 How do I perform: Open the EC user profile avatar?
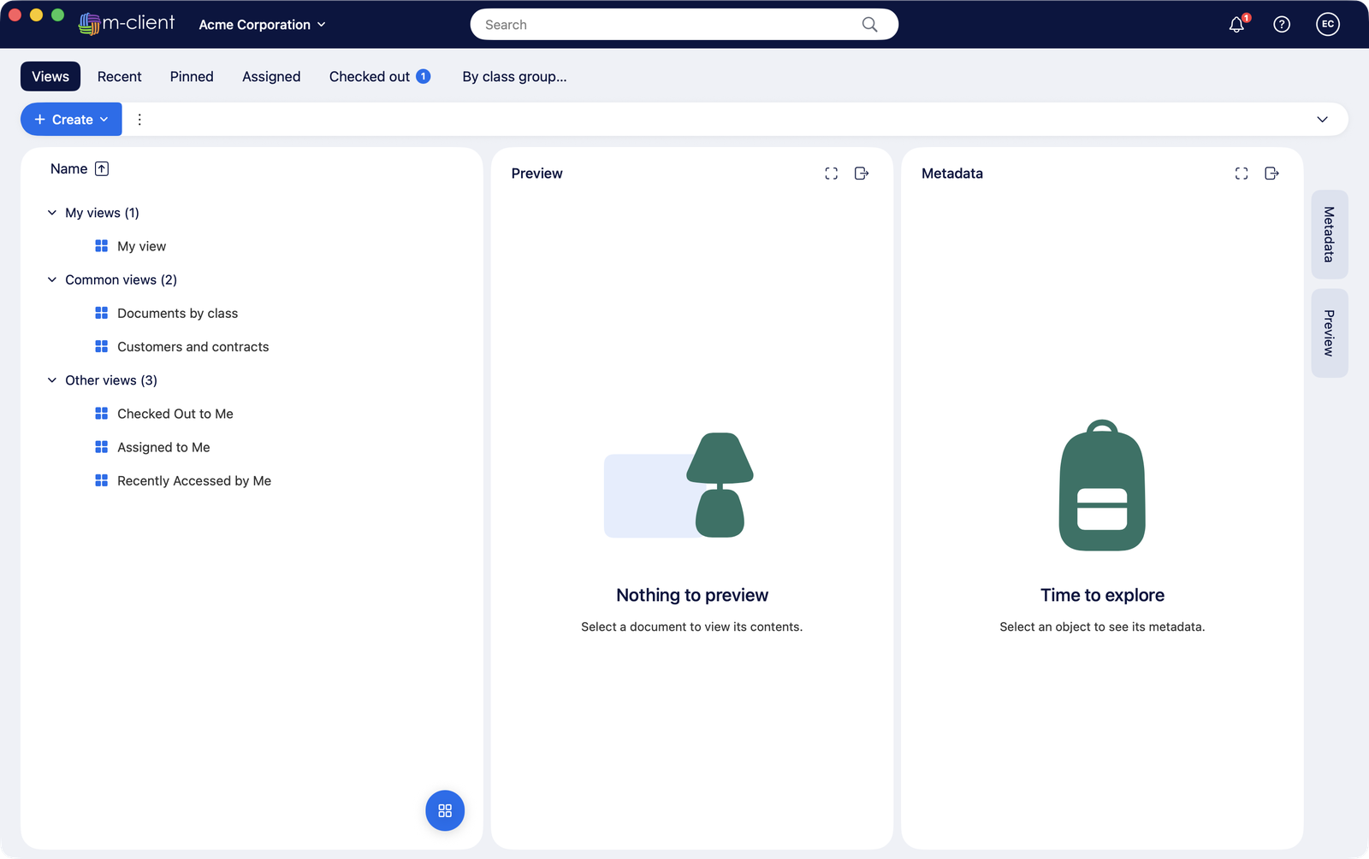pos(1328,25)
